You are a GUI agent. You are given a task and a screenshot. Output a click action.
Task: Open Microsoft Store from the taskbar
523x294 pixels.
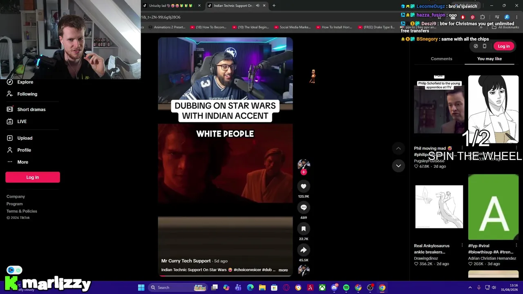[x=274, y=287]
